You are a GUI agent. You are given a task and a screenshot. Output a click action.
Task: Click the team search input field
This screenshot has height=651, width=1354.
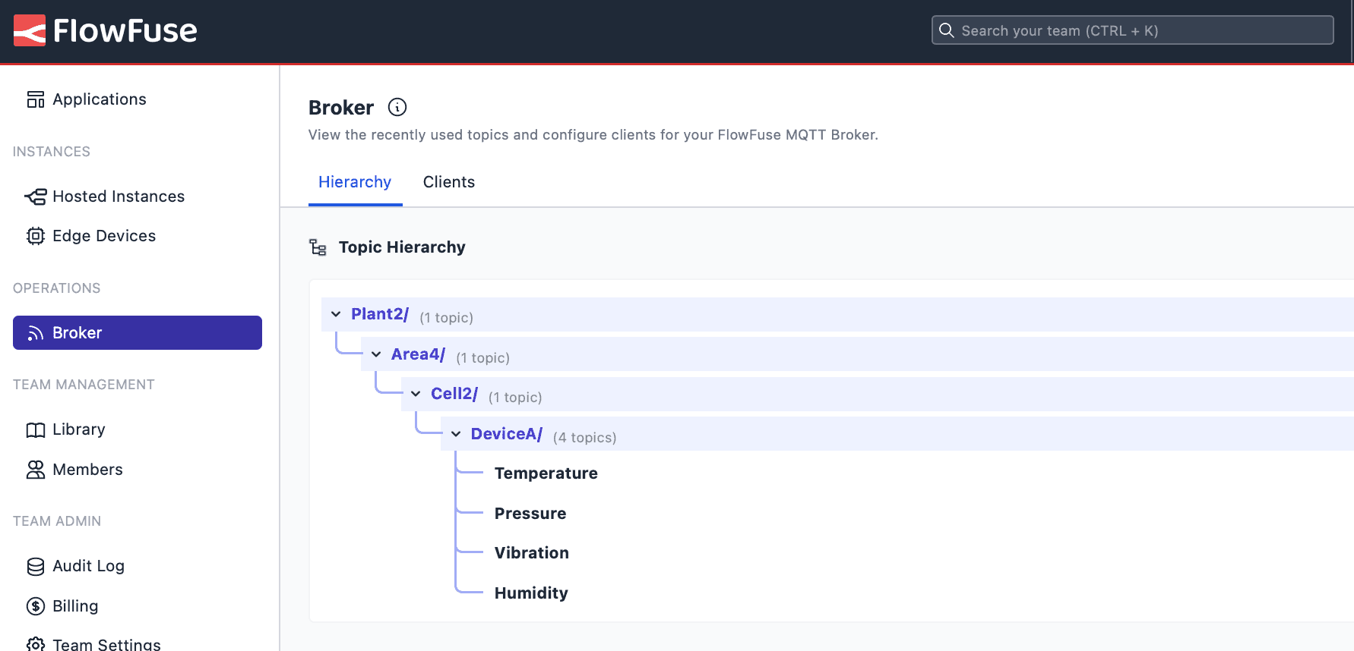(x=1131, y=30)
